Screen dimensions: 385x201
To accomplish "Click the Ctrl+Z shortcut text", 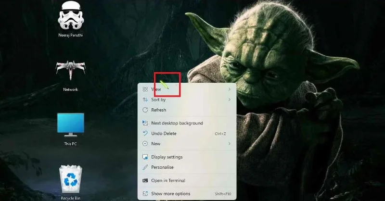I will point(220,134).
